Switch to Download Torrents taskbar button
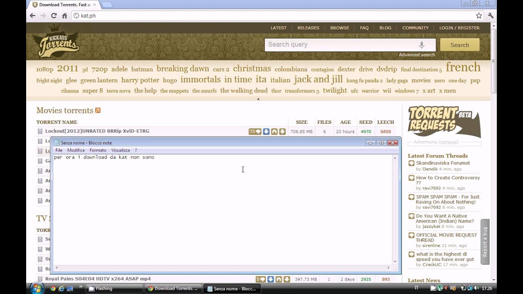 pos(173,288)
